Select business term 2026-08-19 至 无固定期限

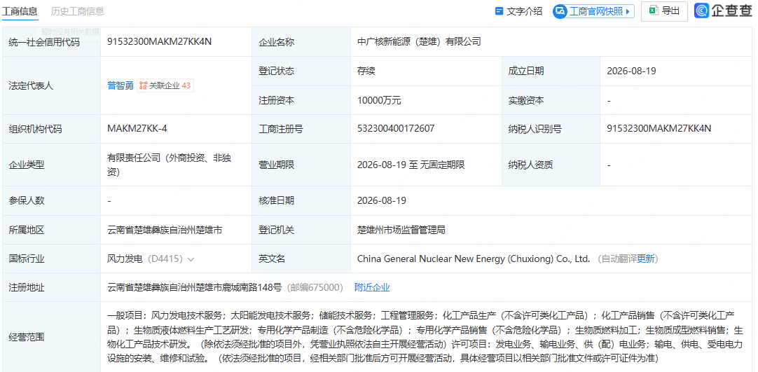(411, 165)
